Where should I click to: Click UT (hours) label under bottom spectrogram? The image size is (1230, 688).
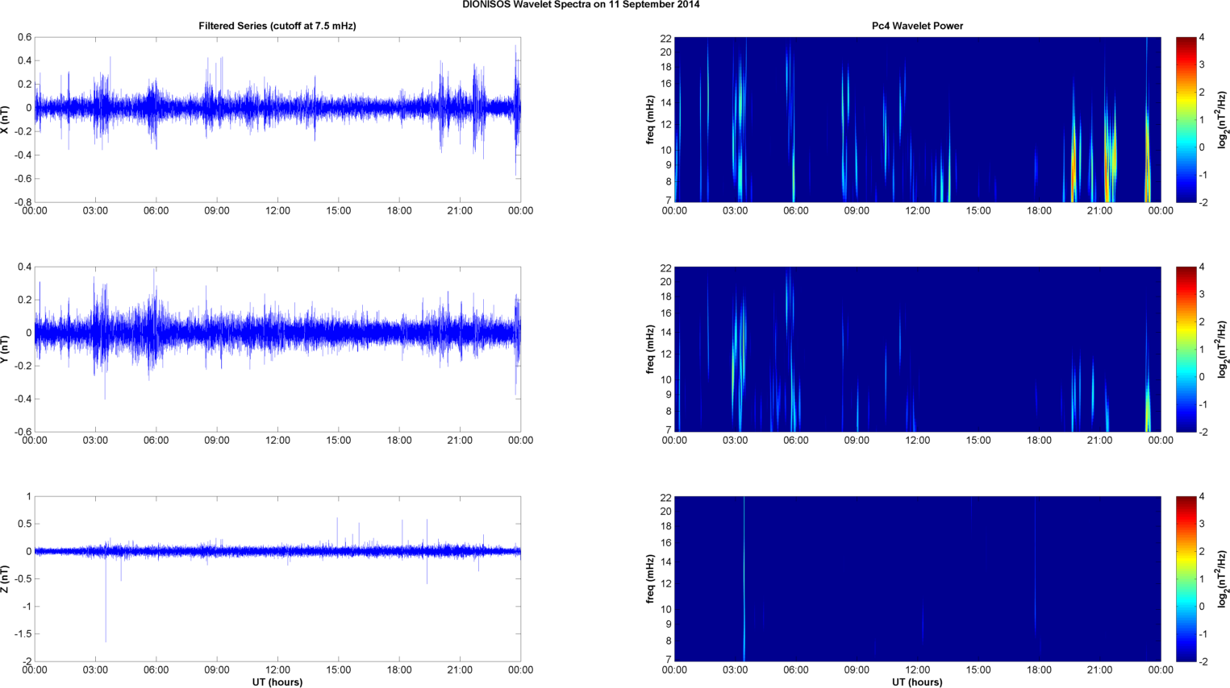pyautogui.click(x=917, y=682)
